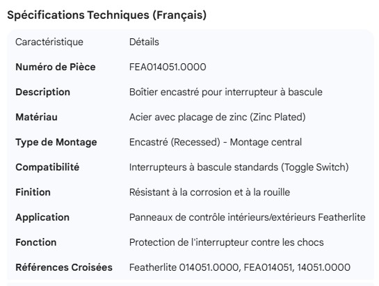This screenshot has height=286, width=379.
Task: Click the Description row label
Action: [x=43, y=92]
